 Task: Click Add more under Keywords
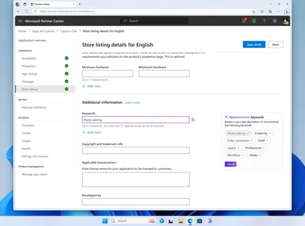coord(91,132)
